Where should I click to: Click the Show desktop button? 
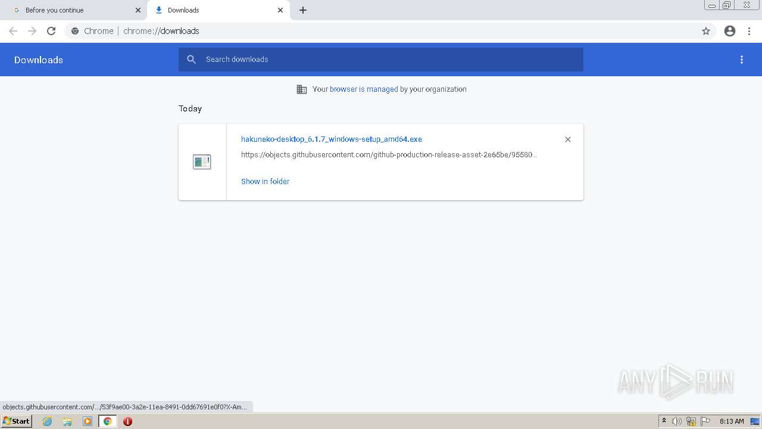pos(755,421)
